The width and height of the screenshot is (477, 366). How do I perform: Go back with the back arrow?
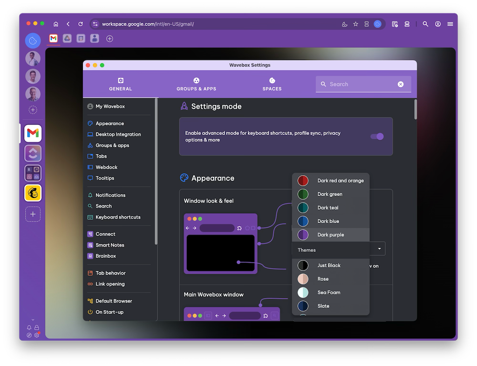[68, 24]
